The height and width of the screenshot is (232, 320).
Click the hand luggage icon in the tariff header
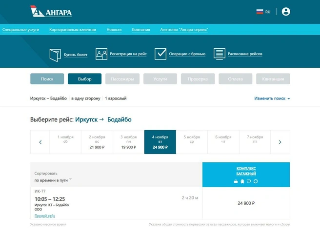[236, 181]
